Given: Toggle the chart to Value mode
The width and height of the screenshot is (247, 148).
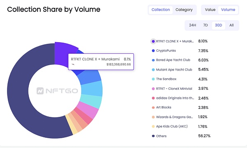Looking at the screenshot, I should coord(210,10).
